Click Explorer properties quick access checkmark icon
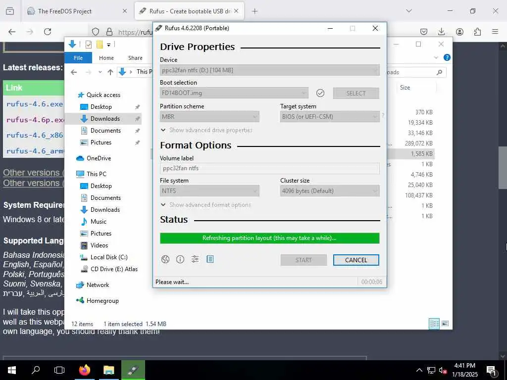Image resolution: width=507 pixels, height=380 pixels. click(x=88, y=45)
